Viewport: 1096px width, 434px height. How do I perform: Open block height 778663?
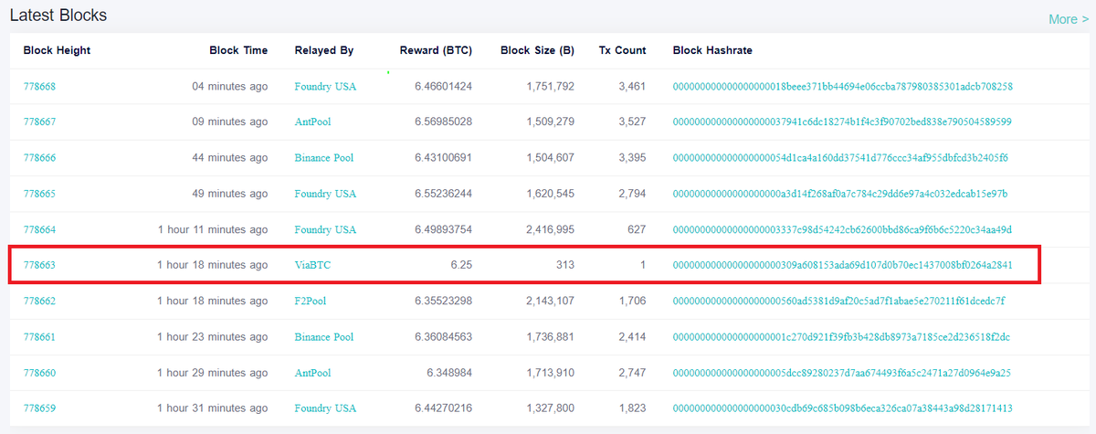click(x=39, y=265)
